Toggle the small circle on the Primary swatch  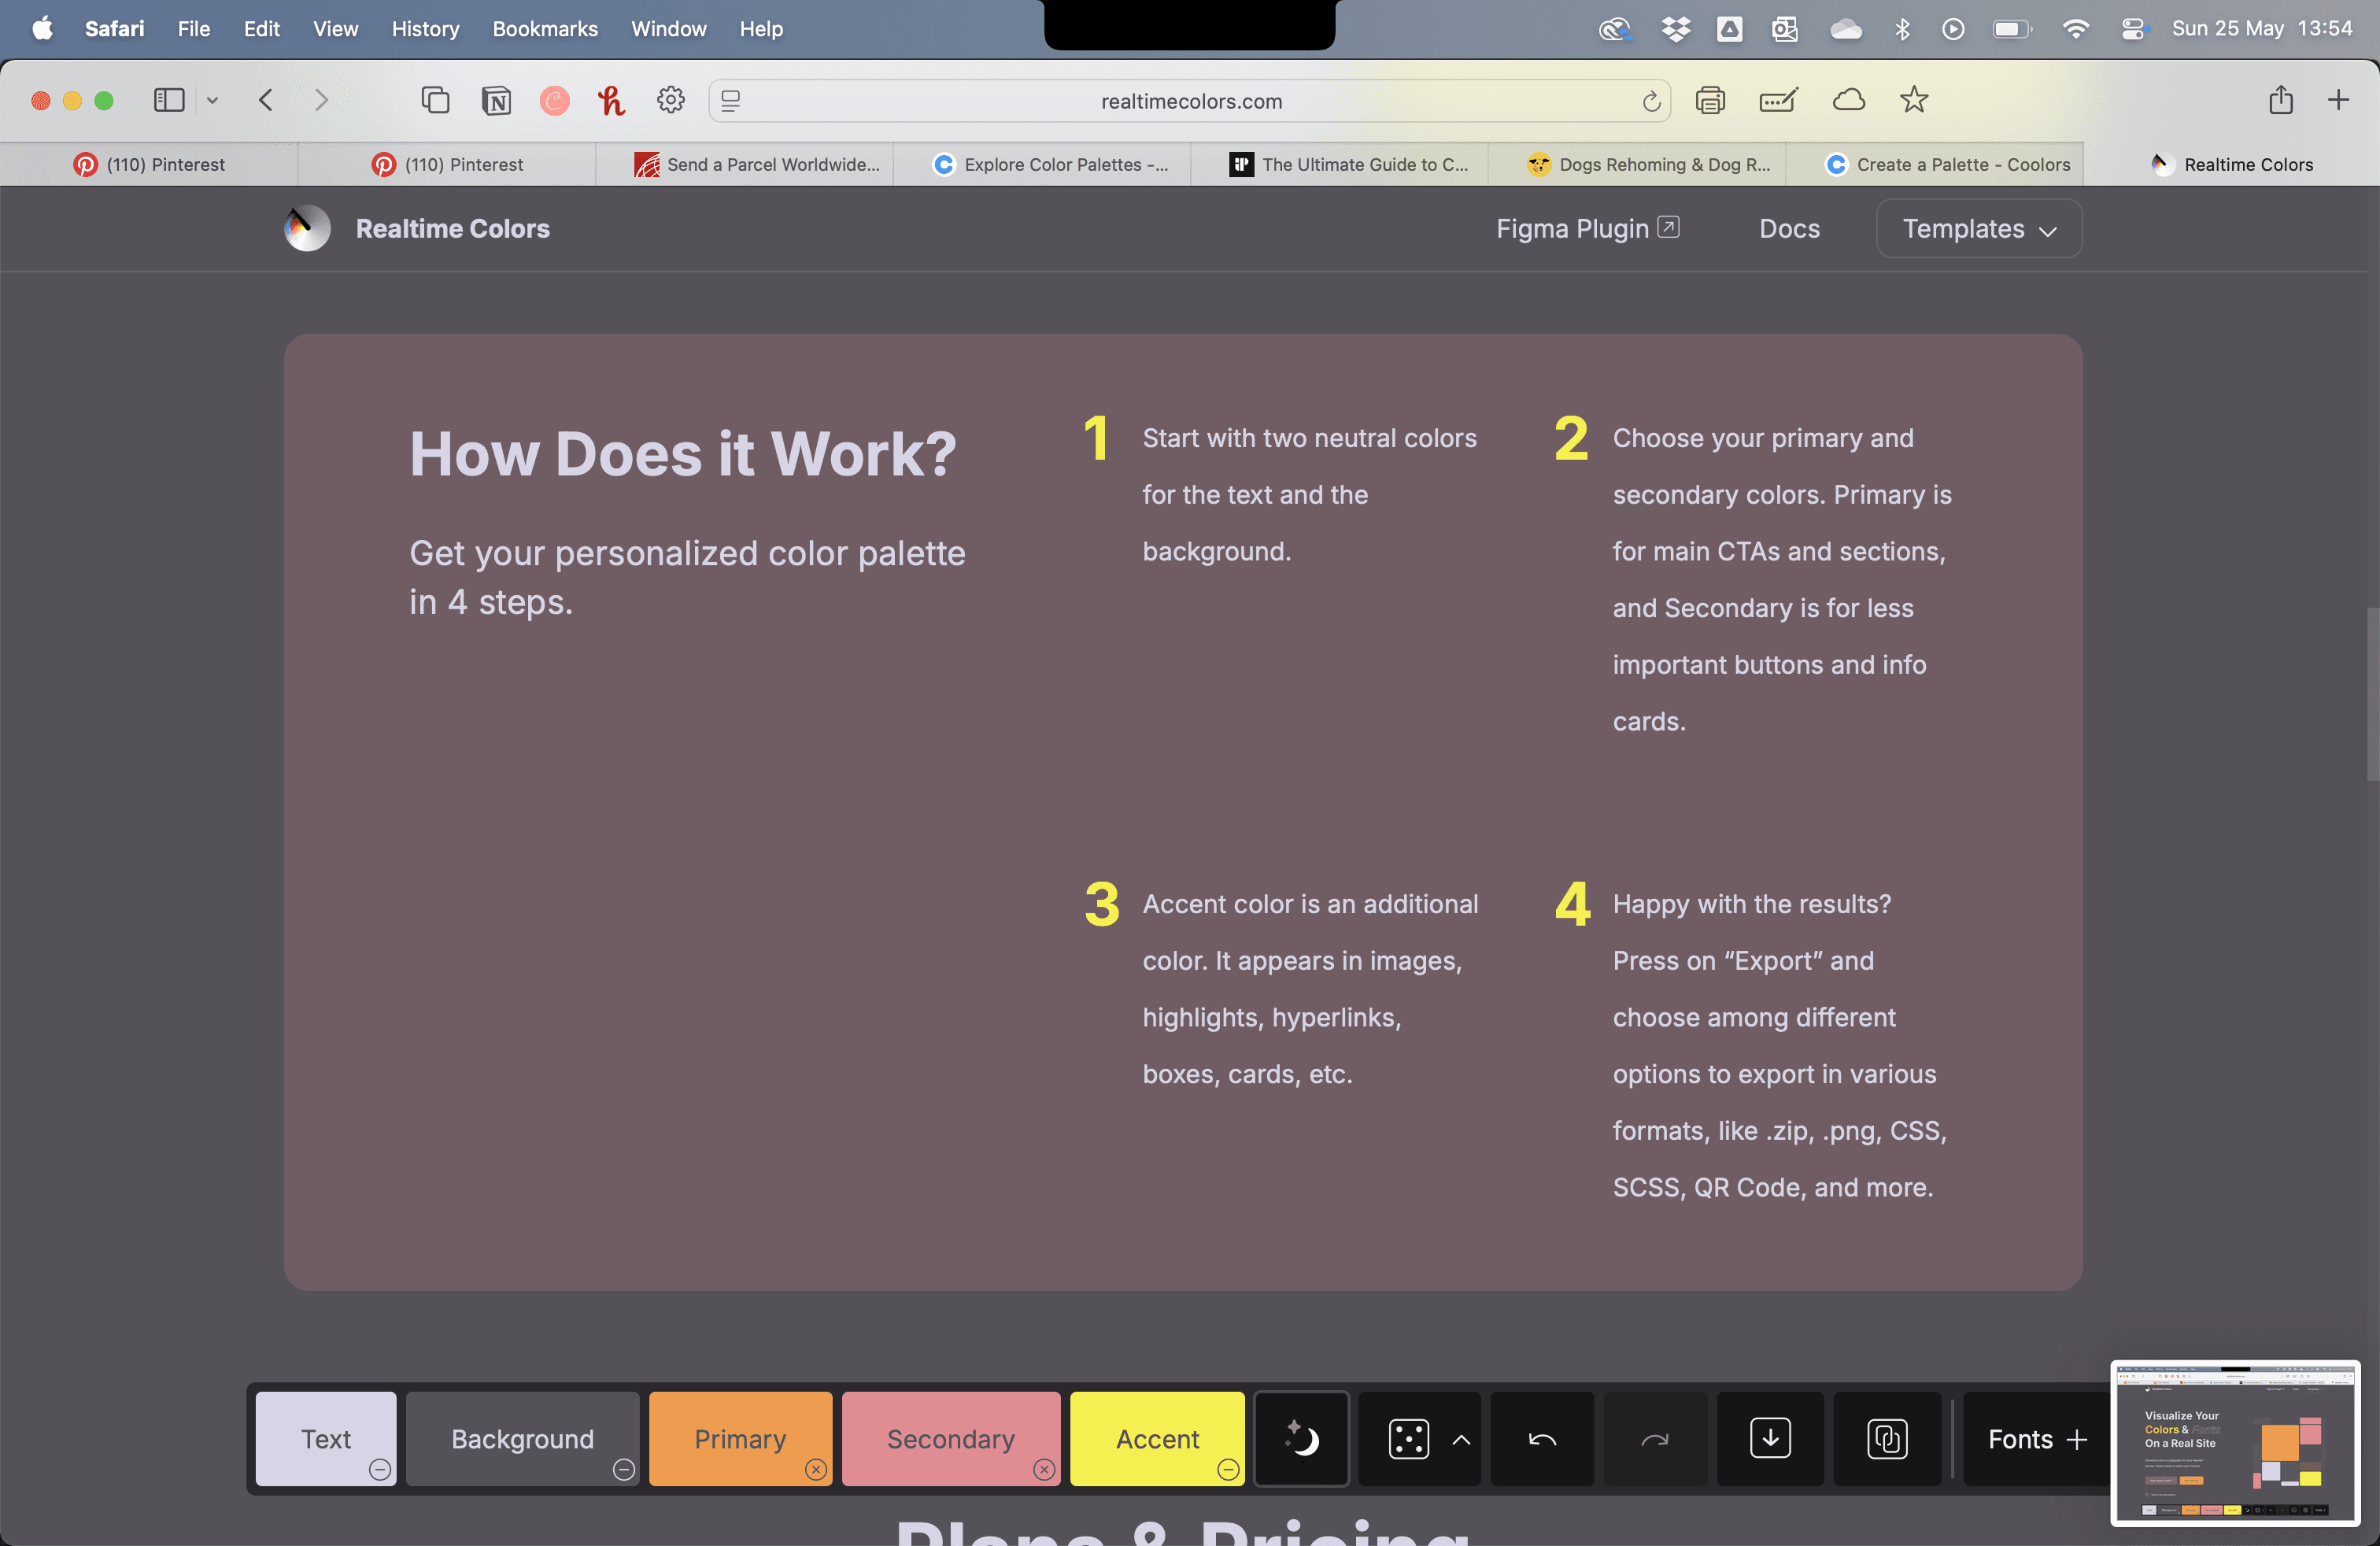(x=816, y=1469)
